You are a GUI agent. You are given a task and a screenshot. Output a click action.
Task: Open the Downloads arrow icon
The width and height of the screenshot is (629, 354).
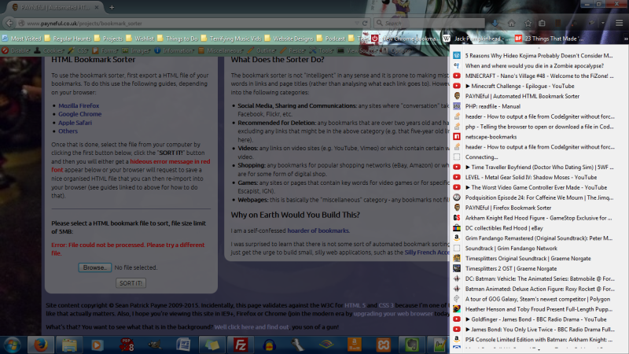point(495,24)
